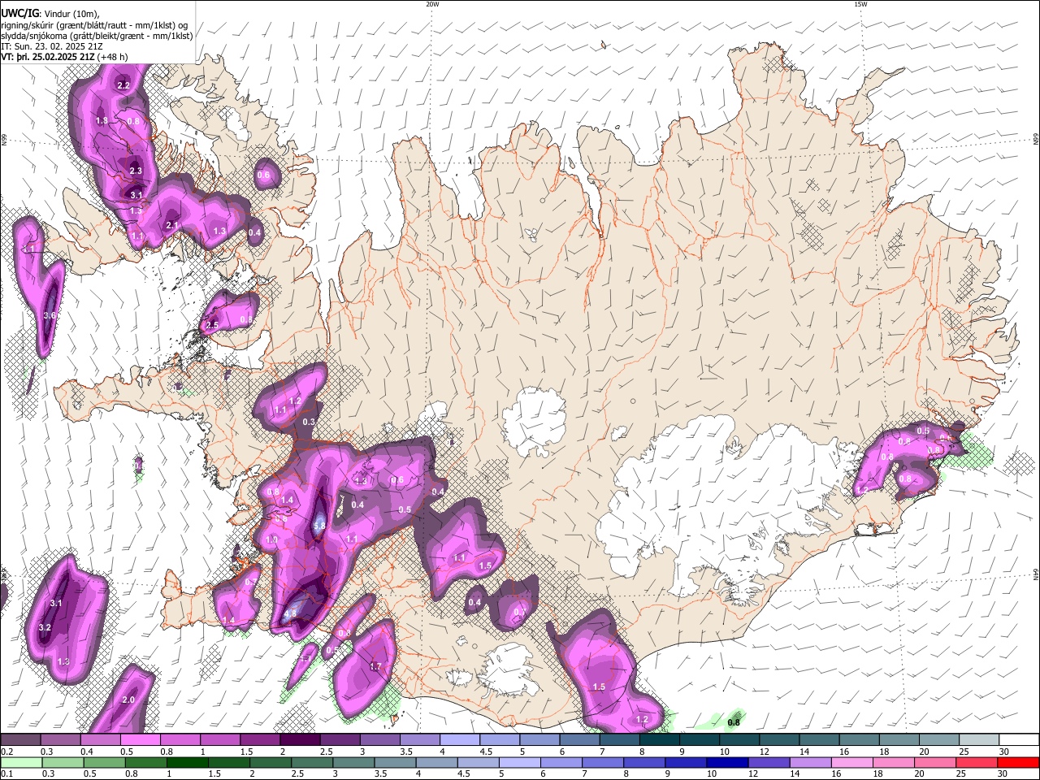This screenshot has width=1040, height=780.
Task: Select the lower legend swatch between 25 and 30
Action: pyautogui.click(x=977, y=762)
